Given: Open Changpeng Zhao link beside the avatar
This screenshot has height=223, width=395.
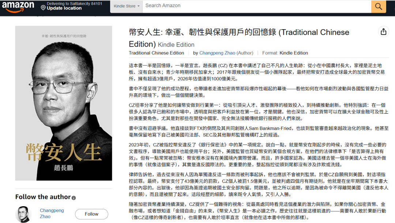Looking at the screenshot, I should (x=52, y=214).
